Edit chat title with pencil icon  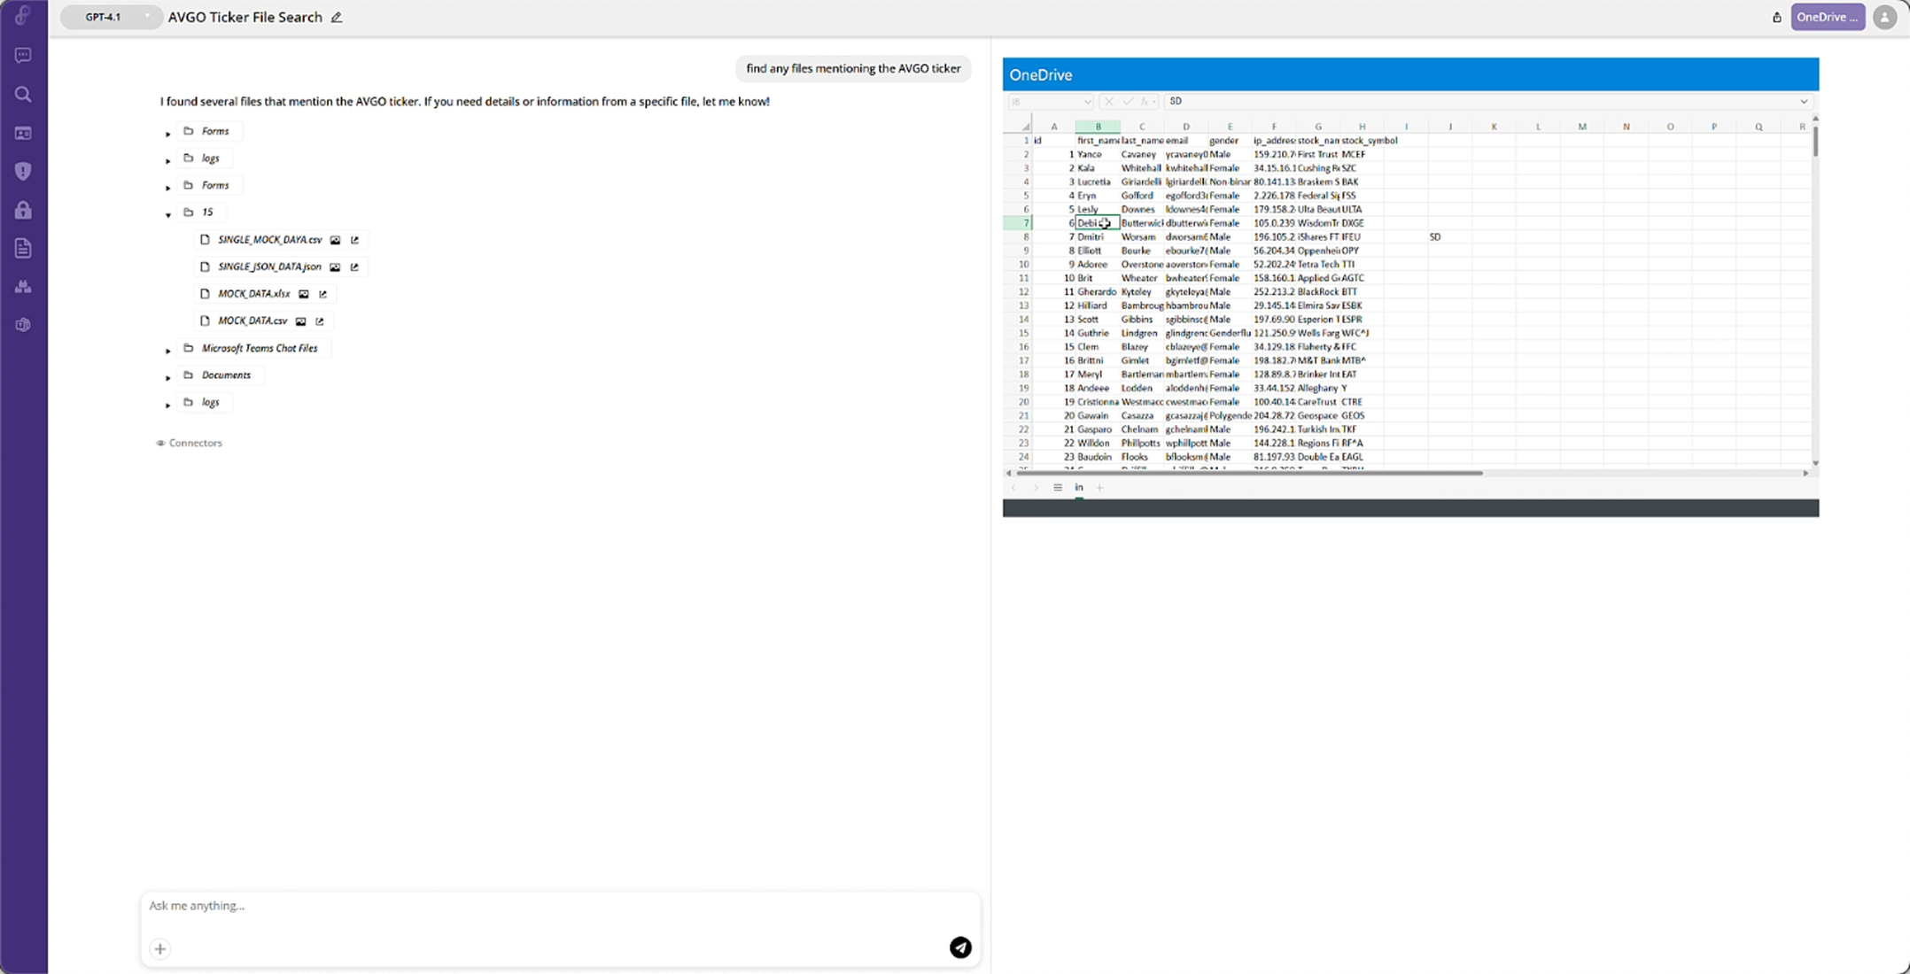click(x=337, y=18)
